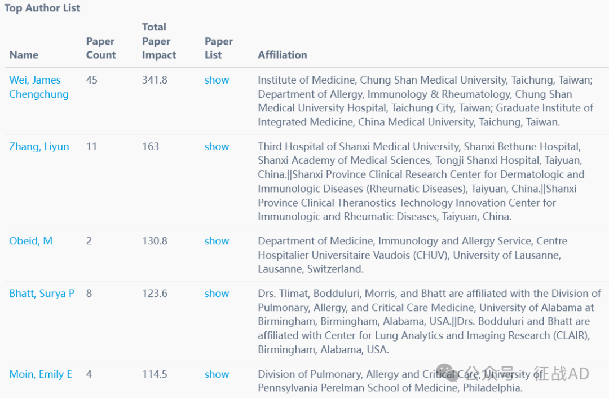609x398 pixels.
Task: Select author Moin, Emily E
Action: pyautogui.click(x=41, y=374)
